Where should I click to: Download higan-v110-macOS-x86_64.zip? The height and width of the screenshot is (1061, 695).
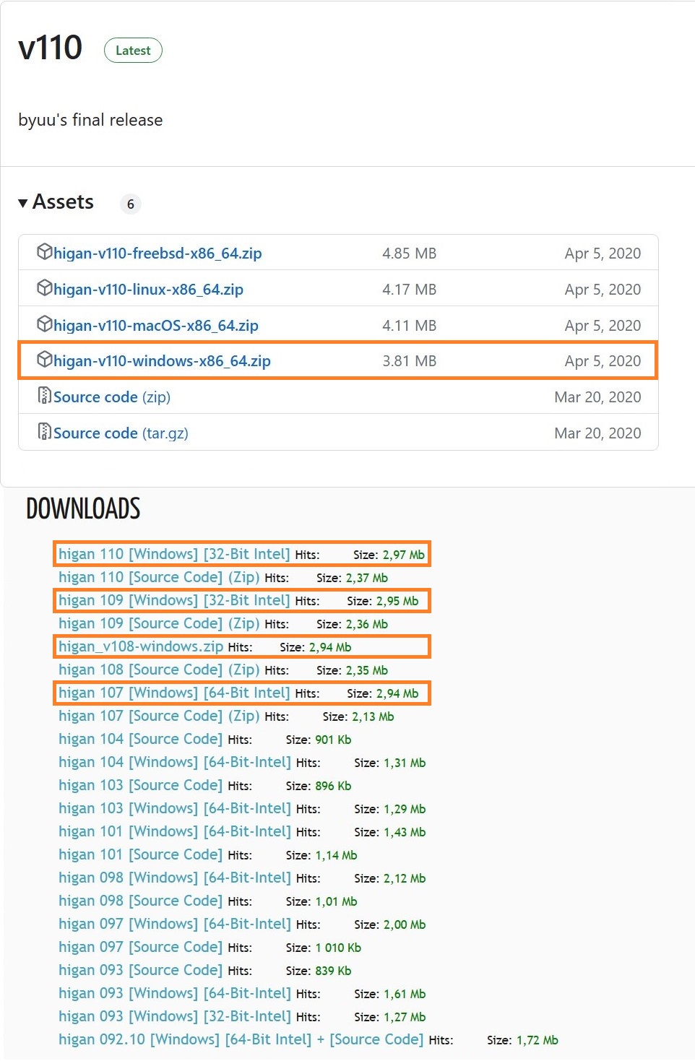156,326
